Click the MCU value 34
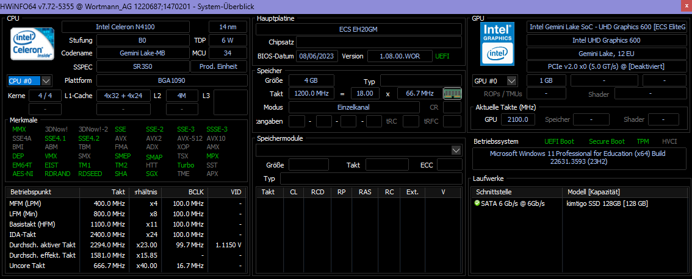This screenshot has width=692, height=279. 228,54
